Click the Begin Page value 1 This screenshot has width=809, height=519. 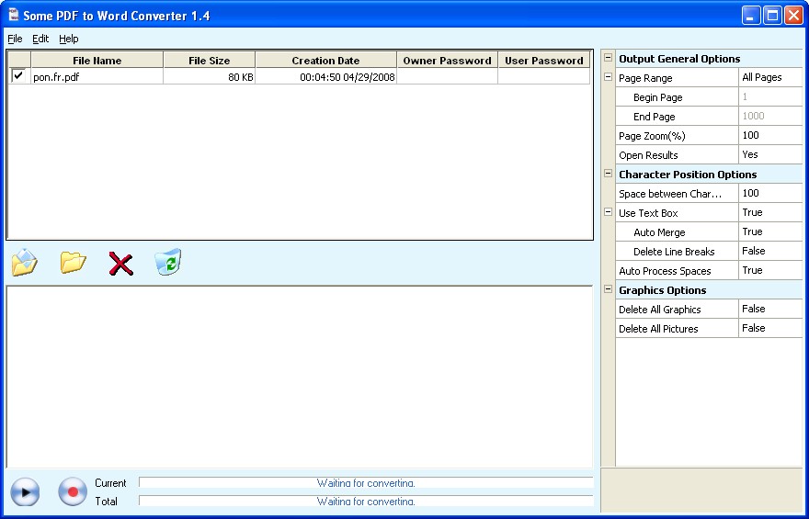tap(770, 96)
